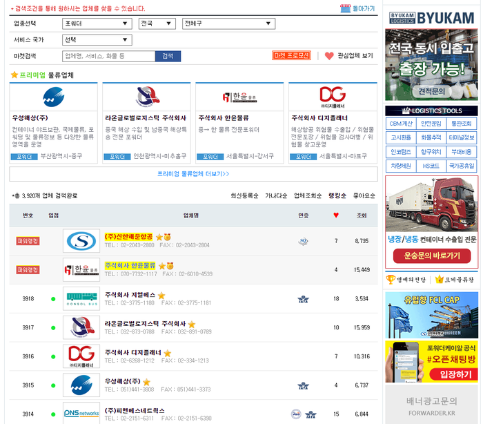The height and width of the screenshot is (424, 483).
Task: Click the 견적문의 button on BYUKAM banner
Action: (x=431, y=91)
